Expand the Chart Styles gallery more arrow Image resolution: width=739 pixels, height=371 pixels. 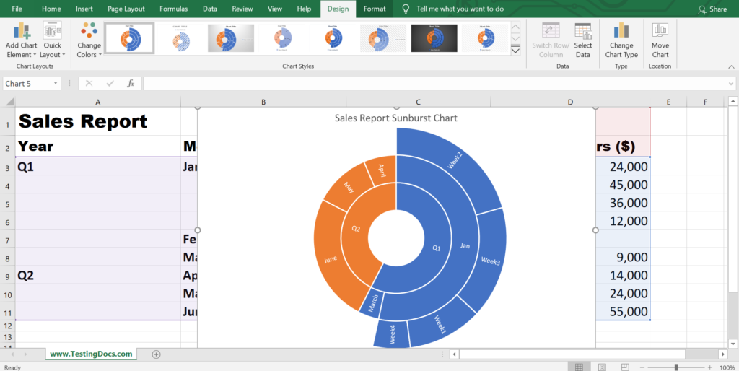tap(515, 51)
